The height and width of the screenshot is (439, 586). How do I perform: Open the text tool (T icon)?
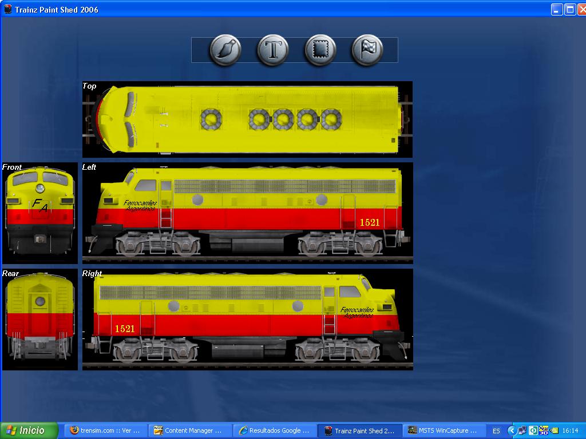(272, 50)
